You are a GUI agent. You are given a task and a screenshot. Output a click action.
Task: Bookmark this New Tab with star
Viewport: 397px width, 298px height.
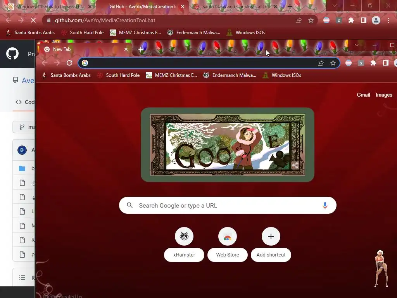pyautogui.click(x=333, y=63)
